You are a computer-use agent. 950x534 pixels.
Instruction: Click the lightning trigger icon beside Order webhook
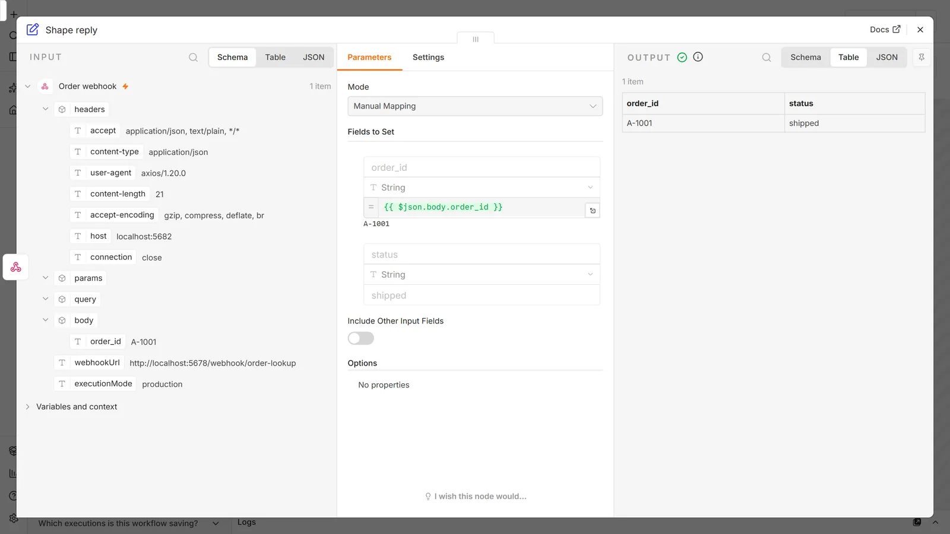click(125, 87)
